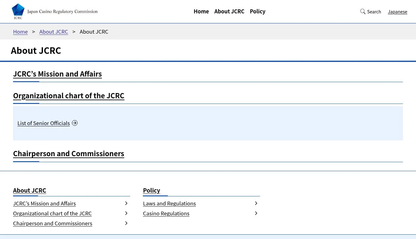Click the chevron beside Chairperson and Commissioners
Image resolution: width=416 pixels, height=239 pixels.
click(x=126, y=223)
